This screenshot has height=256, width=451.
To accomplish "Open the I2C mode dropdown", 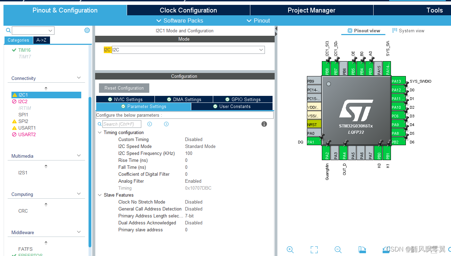I will point(261,50).
